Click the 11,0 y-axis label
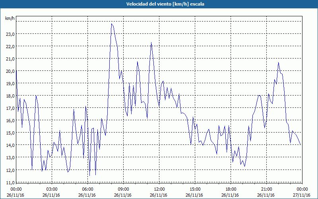The width and height of the screenshot is (318, 199). coord(10,183)
